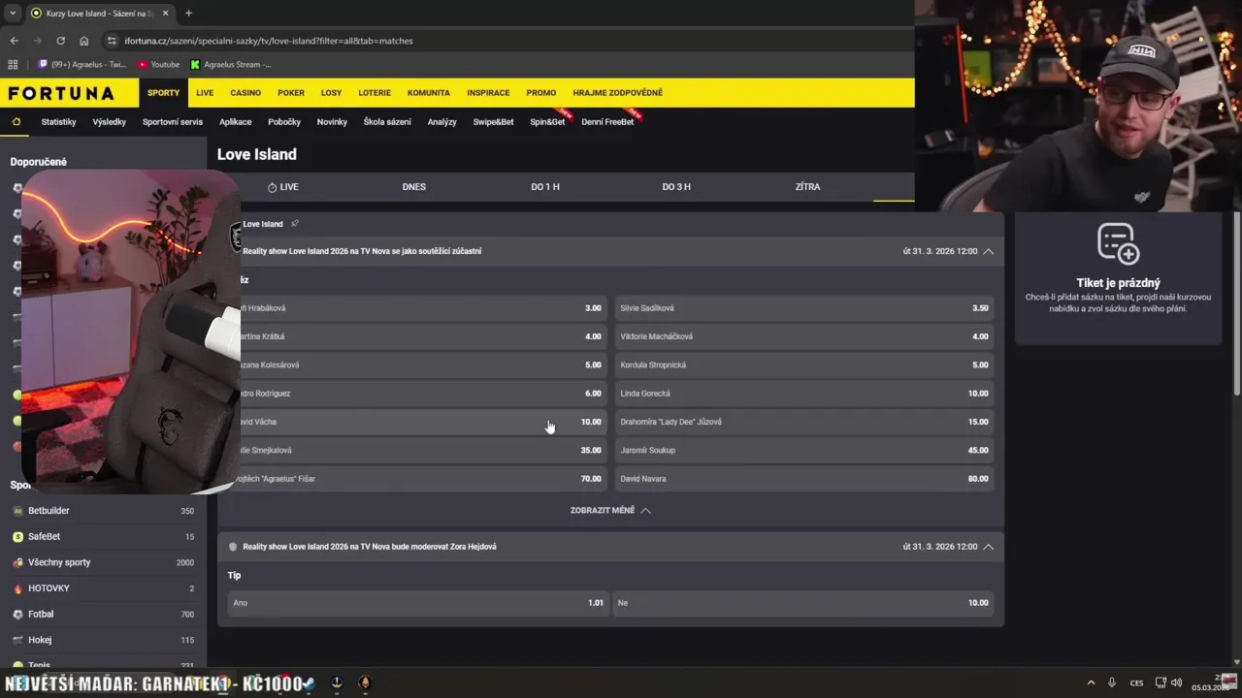Open the LOSY section
This screenshot has height=698, width=1242.
coord(332,93)
